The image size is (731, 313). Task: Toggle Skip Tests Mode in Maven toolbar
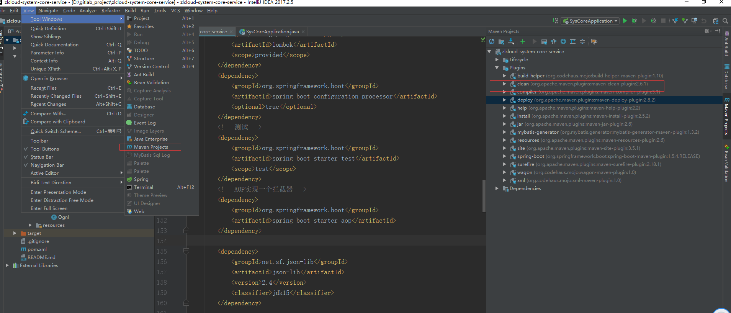(563, 41)
